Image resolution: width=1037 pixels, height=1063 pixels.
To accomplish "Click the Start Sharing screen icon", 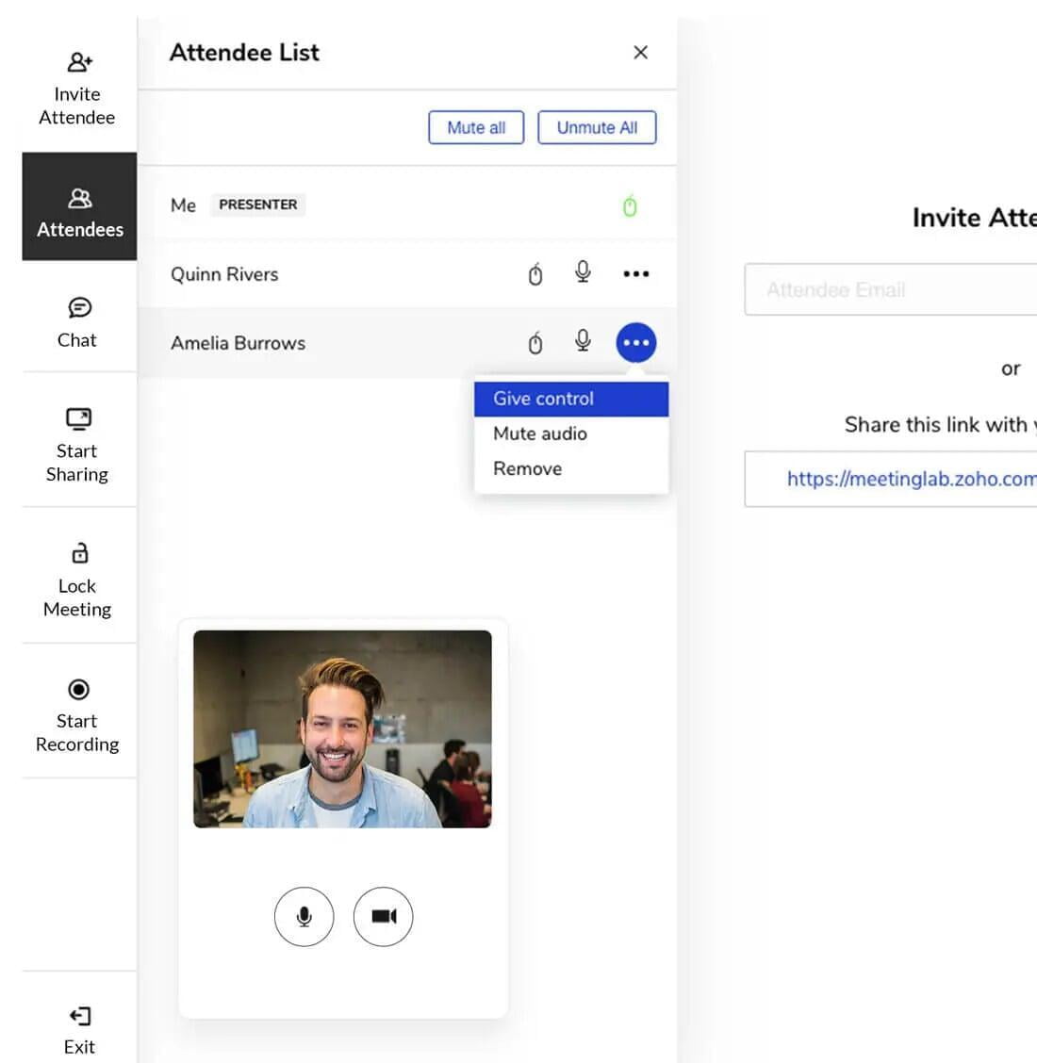I will [x=78, y=418].
